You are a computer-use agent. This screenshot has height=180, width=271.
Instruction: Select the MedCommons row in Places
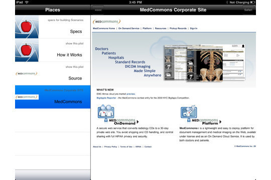(53, 97)
